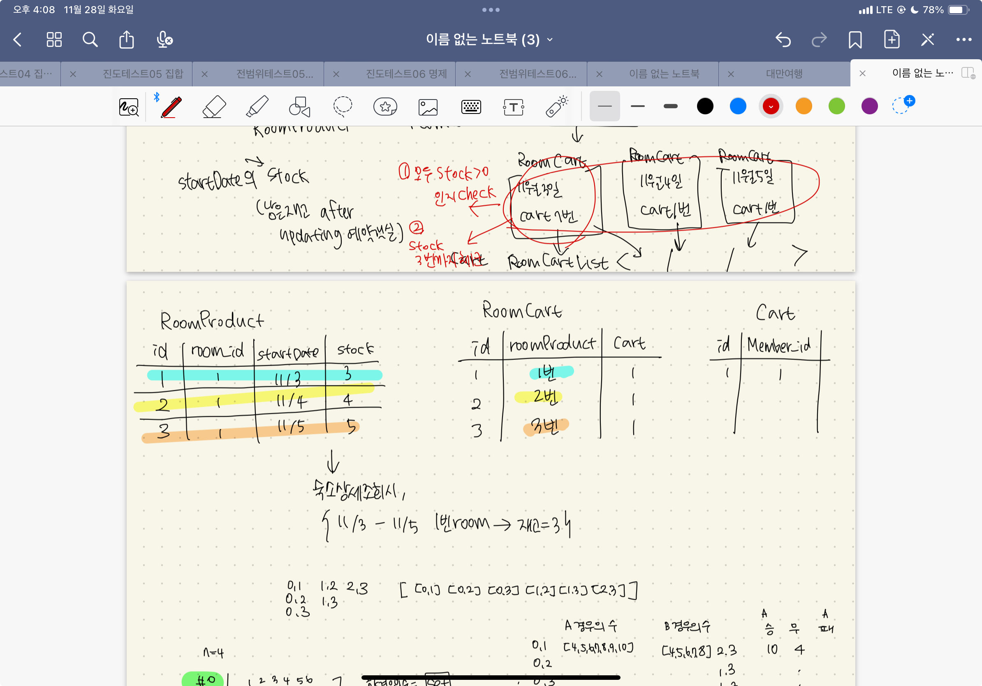Image resolution: width=982 pixels, height=686 pixels.
Task: Pick the green pen color
Action: click(x=836, y=106)
